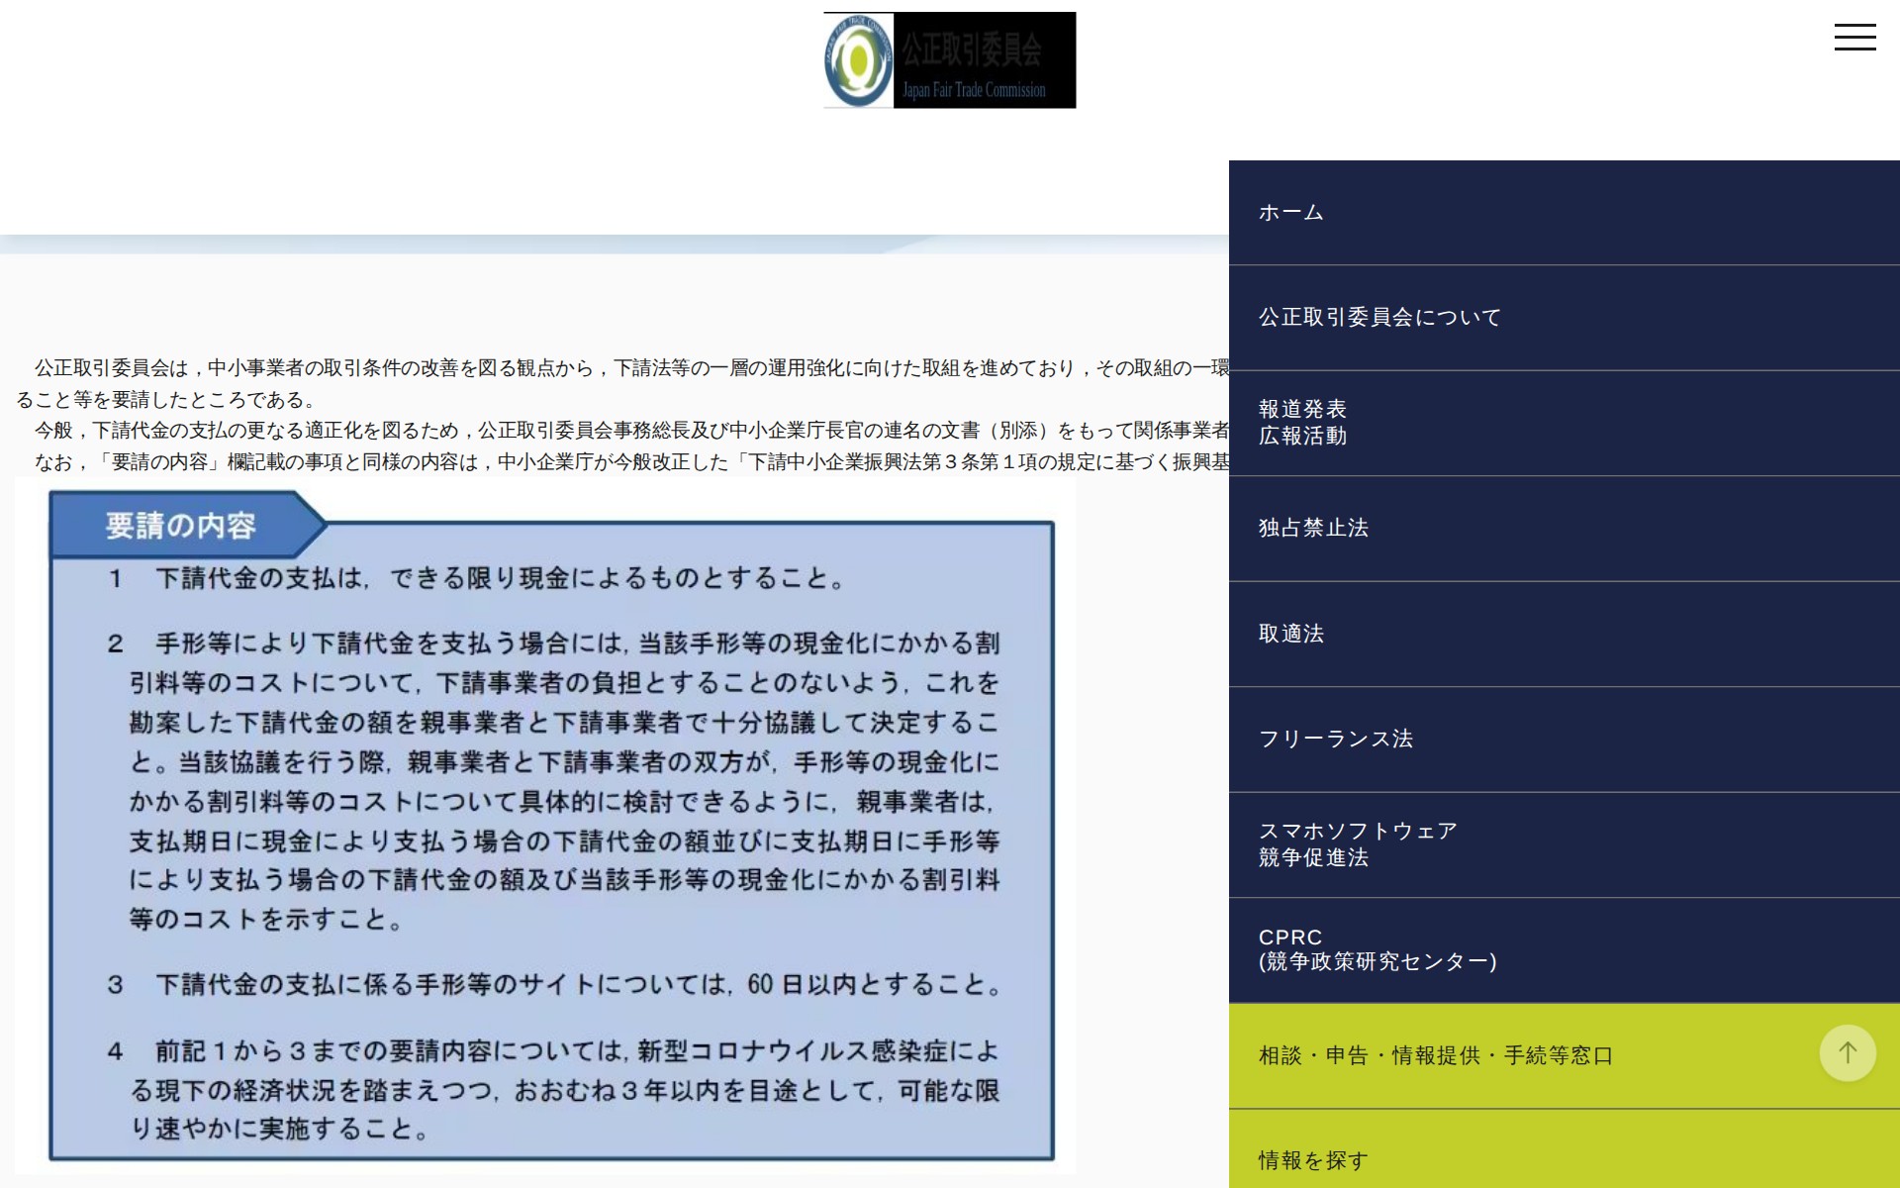Open 公正取引委員会について menu item
The width and height of the screenshot is (1900, 1188).
coord(1379,318)
